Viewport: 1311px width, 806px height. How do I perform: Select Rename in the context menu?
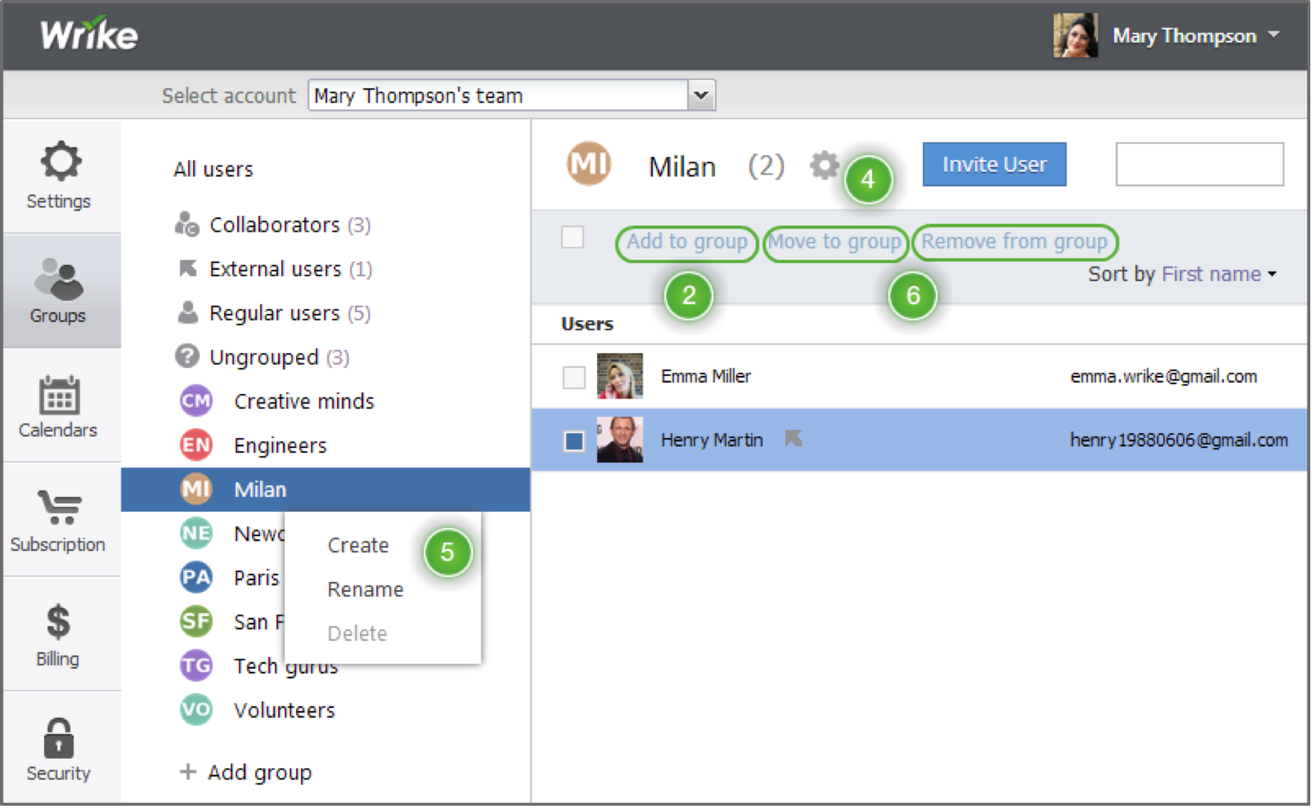(x=364, y=589)
